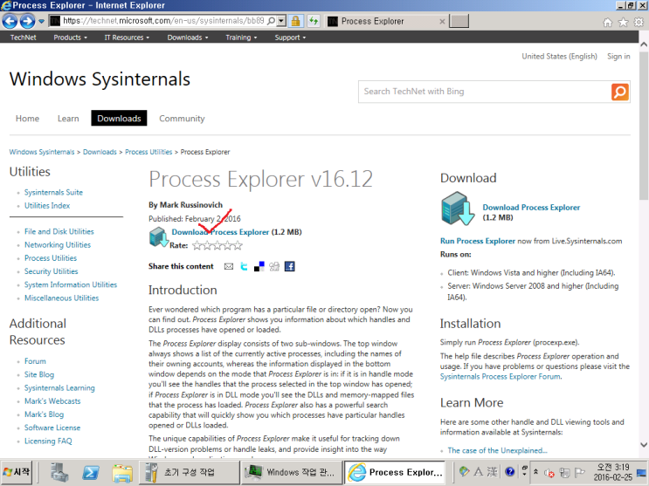Viewport: 649px width, 486px height.
Task: Open Mark's Webcasts link
Action: (x=52, y=400)
